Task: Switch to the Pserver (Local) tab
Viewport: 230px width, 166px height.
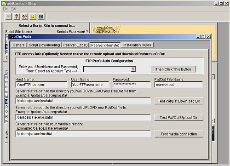Action: click(x=75, y=45)
